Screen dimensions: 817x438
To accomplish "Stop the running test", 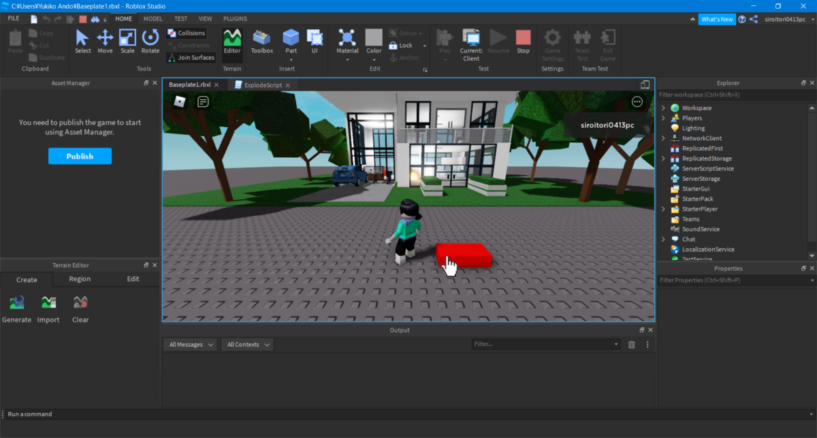I will pyautogui.click(x=523, y=41).
